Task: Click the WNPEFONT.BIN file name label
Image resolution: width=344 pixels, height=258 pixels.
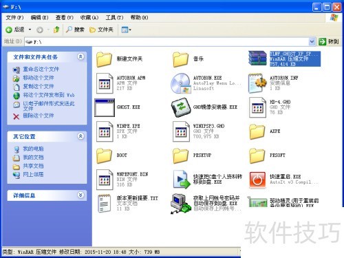Action: pyautogui.click(x=132, y=174)
